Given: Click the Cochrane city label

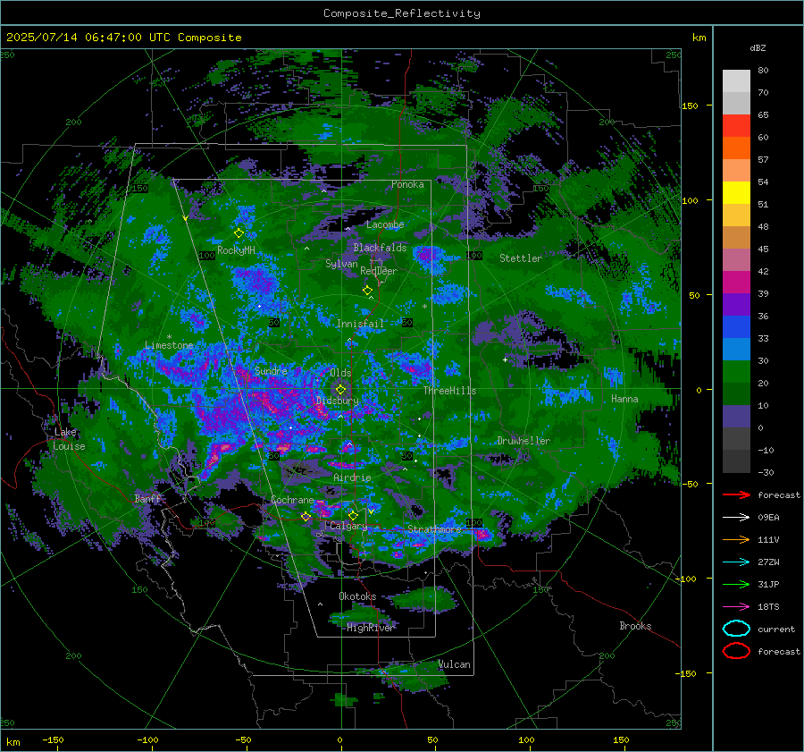Looking at the screenshot, I should click(292, 500).
